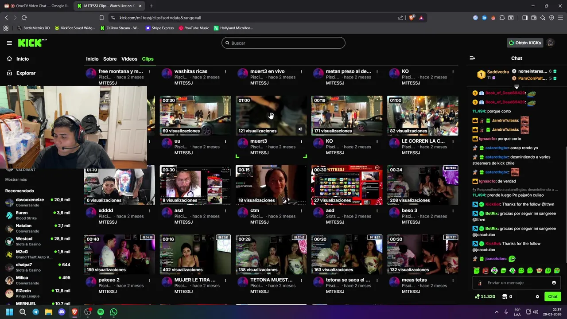Play the 'KO' clip with 171 visualizaciones
The width and height of the screenshot is (567, 319).
[347, 116]
